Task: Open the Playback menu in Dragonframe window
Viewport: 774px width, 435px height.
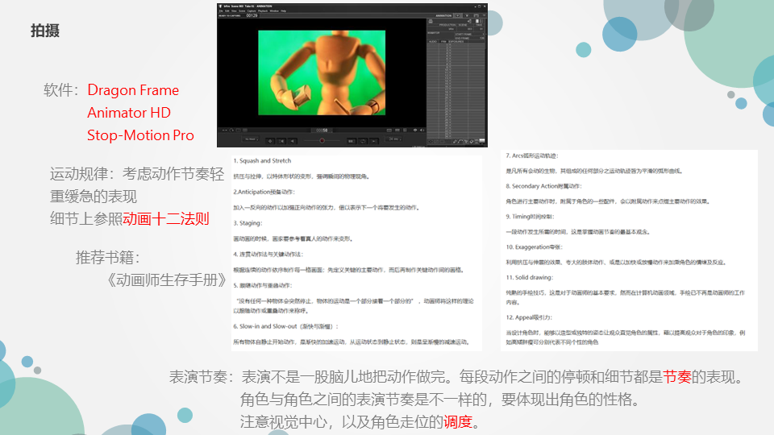Action: point(263,10)
